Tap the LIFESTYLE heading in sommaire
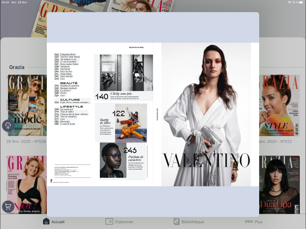Viewport: 306px width, 229px height. point(72,106)
